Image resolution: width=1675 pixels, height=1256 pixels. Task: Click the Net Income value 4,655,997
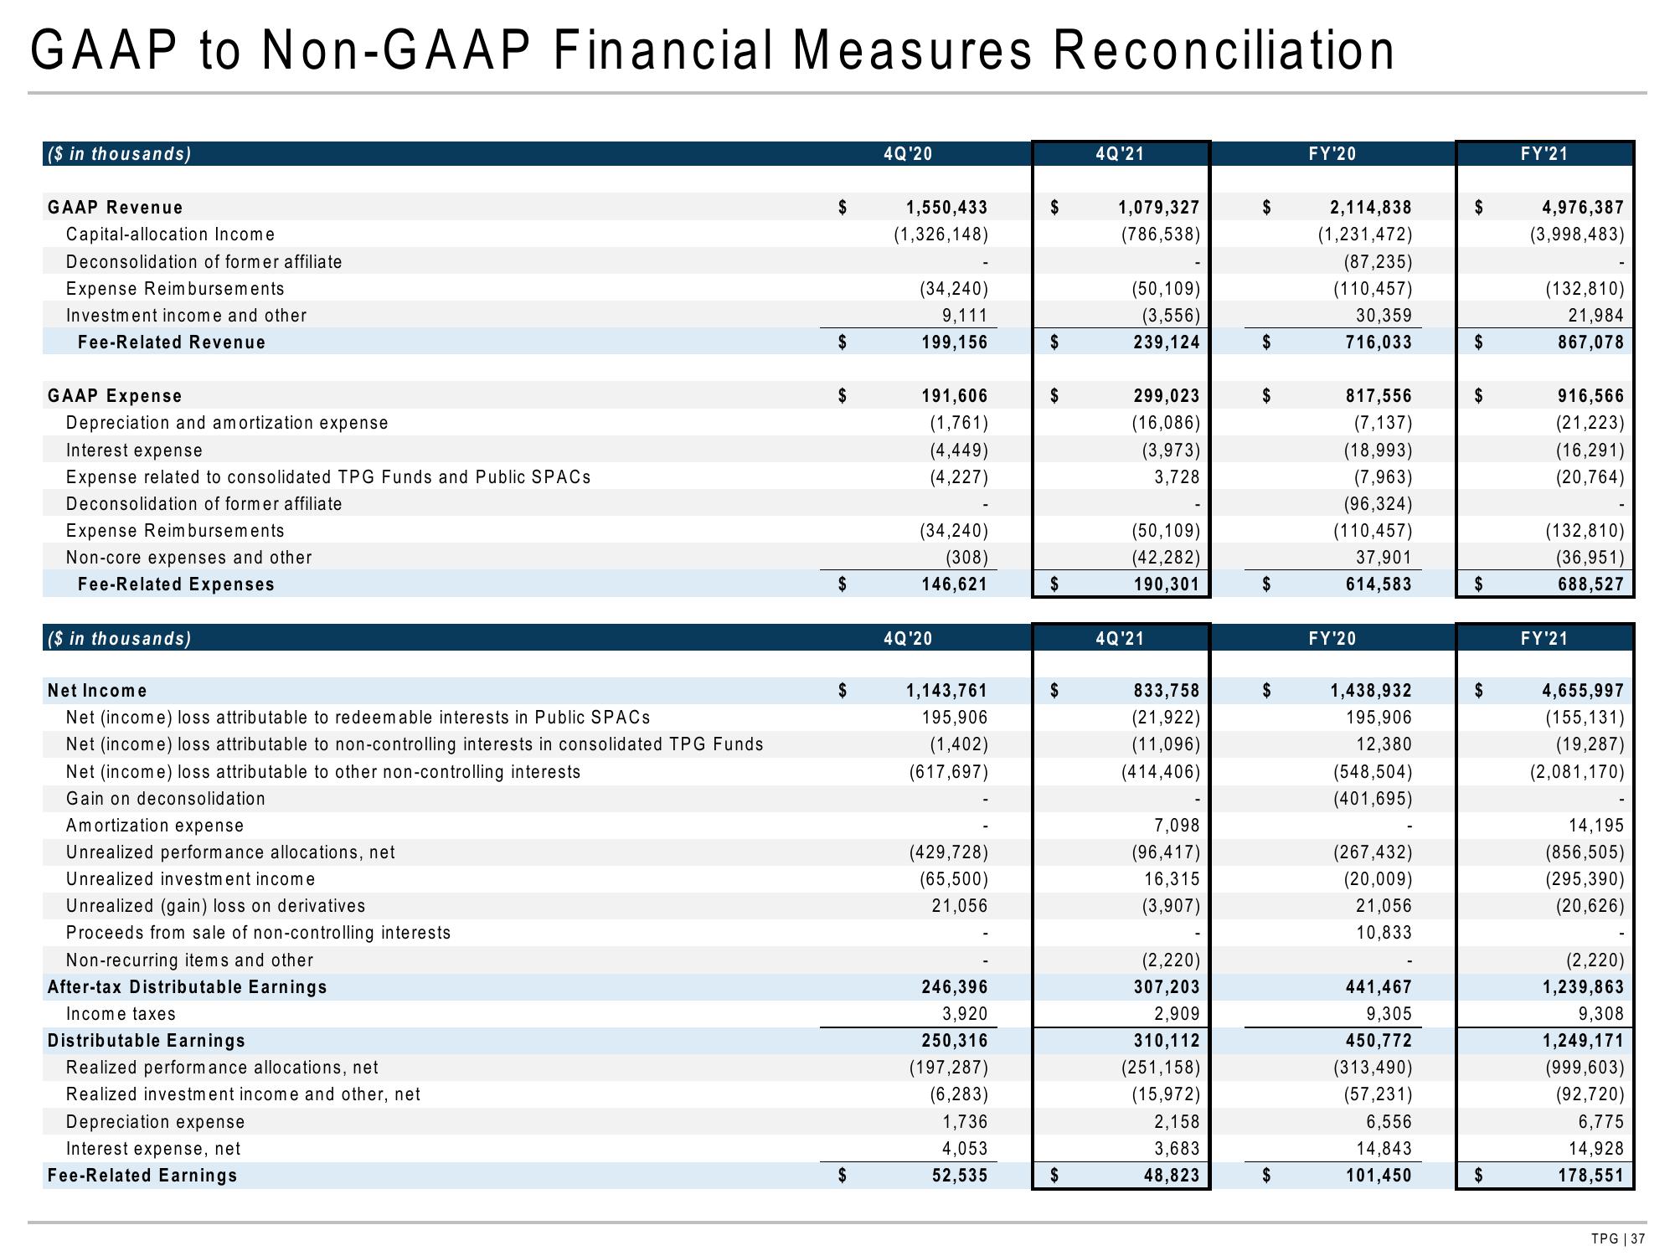click(1583, 691)
